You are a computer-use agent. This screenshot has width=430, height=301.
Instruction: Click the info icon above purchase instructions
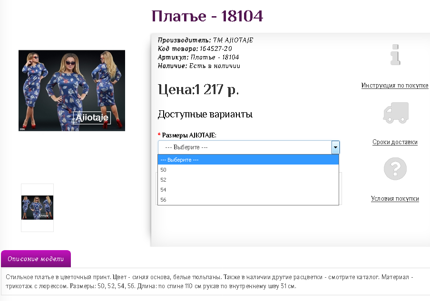tap(395, 55)
